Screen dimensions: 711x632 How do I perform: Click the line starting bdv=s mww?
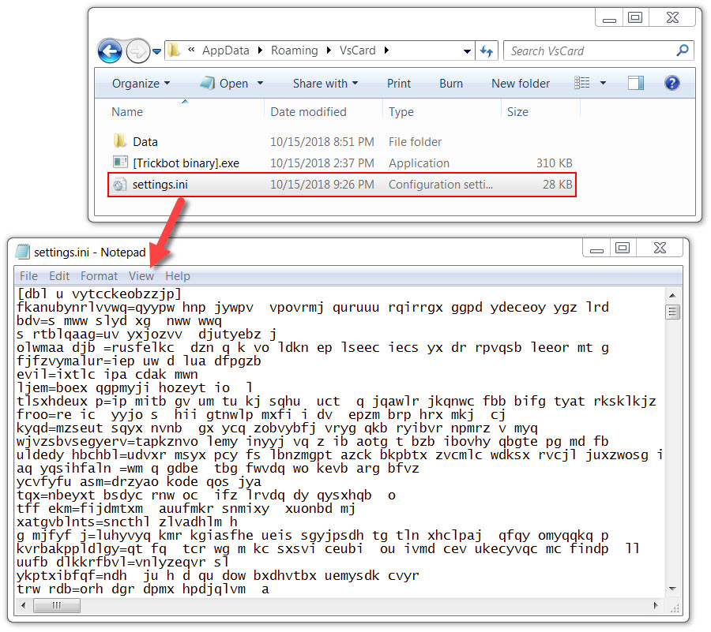[118, 321]
